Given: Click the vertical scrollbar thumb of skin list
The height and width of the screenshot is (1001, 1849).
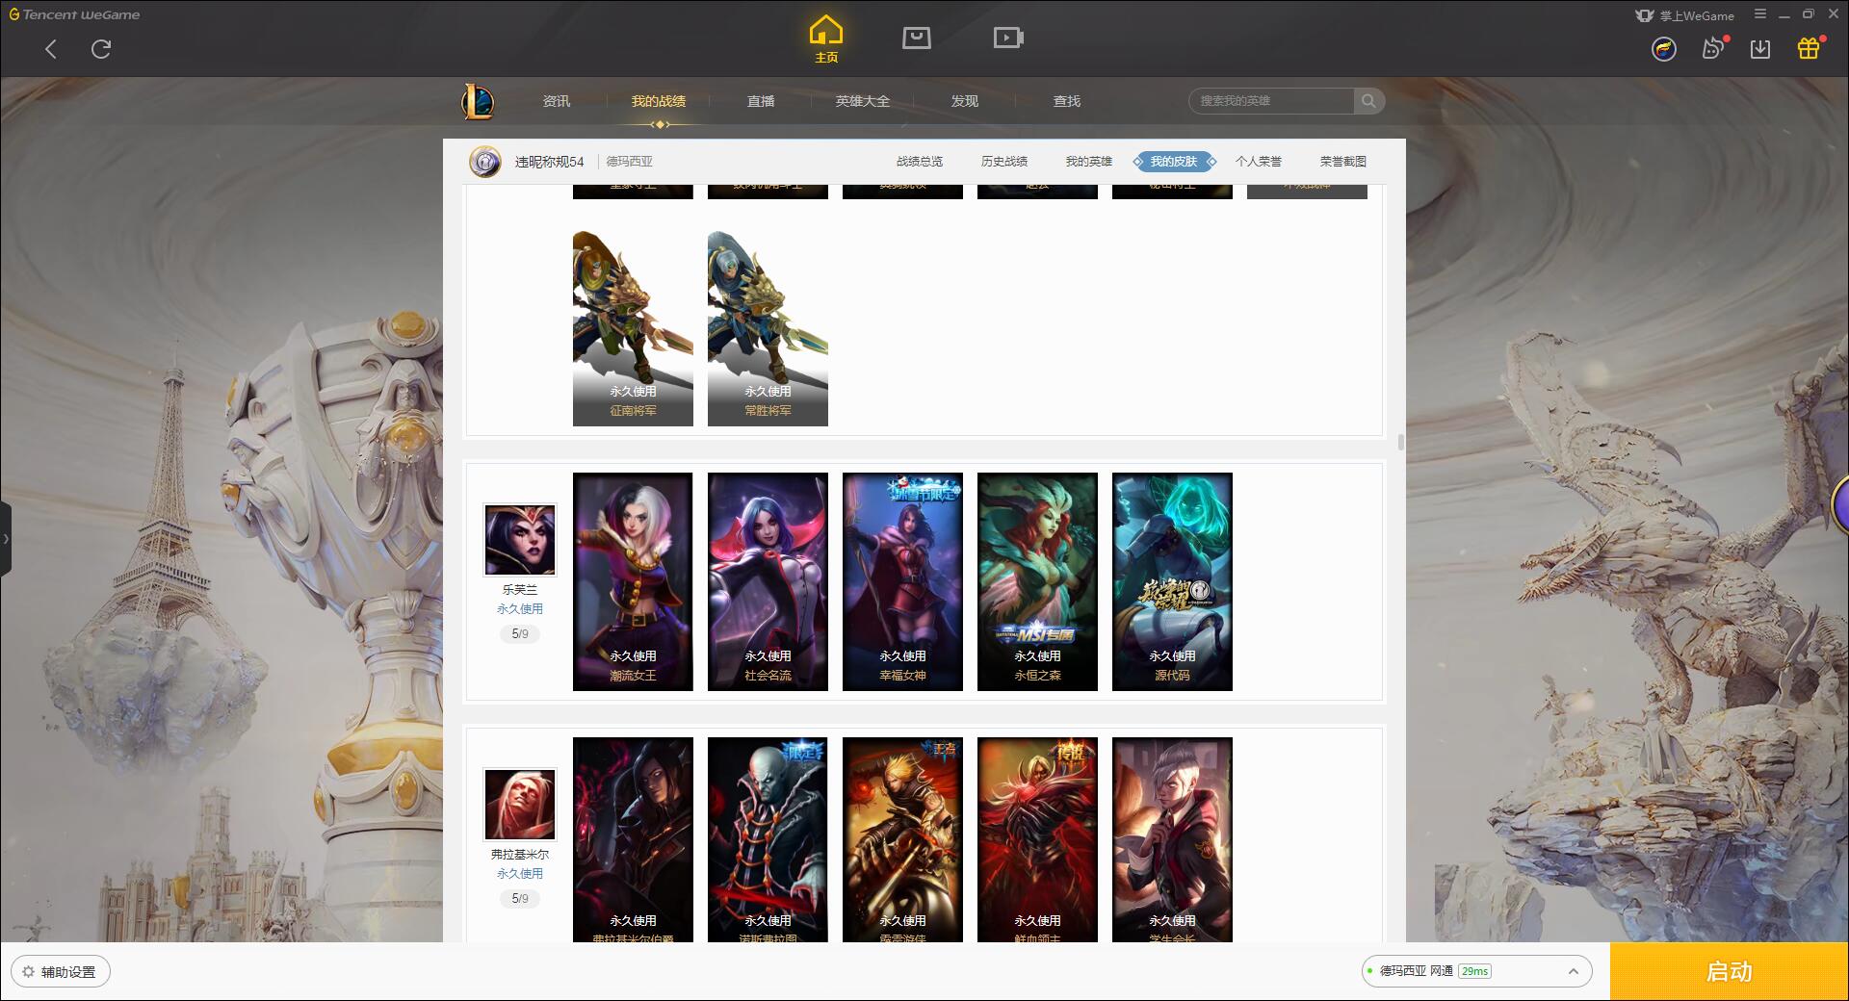Looking at the screenshot, I should 1400,442.
